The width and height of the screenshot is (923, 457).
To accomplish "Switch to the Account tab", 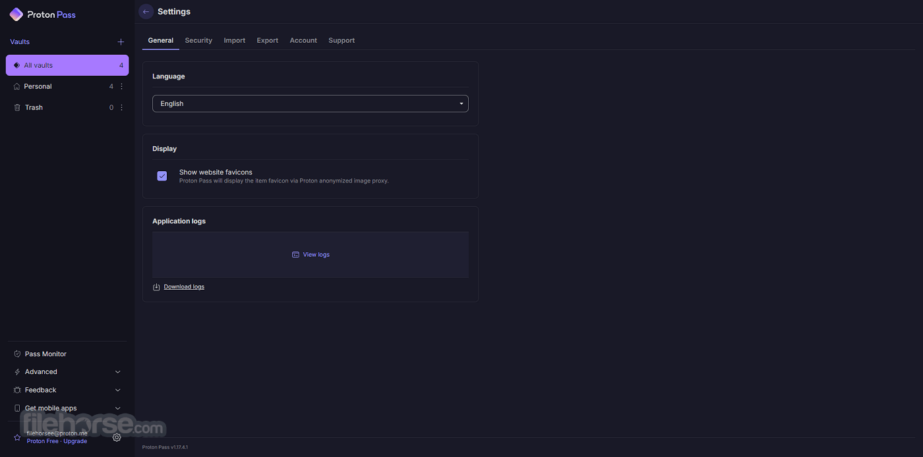I will click(303, 40).
